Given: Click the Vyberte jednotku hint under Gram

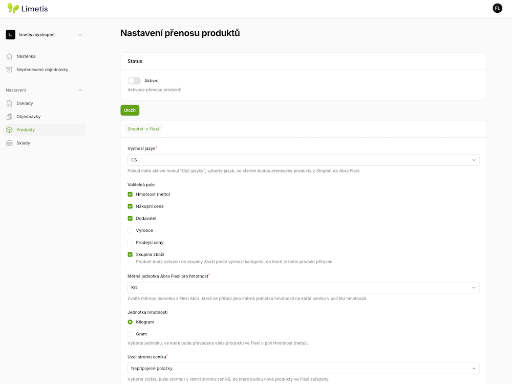Looking at the screenshot, I should pos(218,343).
